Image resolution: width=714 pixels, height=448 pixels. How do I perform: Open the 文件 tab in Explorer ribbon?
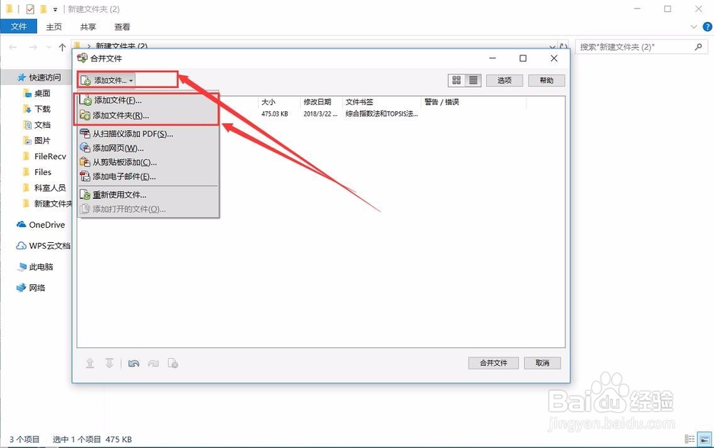click(19, 26)
